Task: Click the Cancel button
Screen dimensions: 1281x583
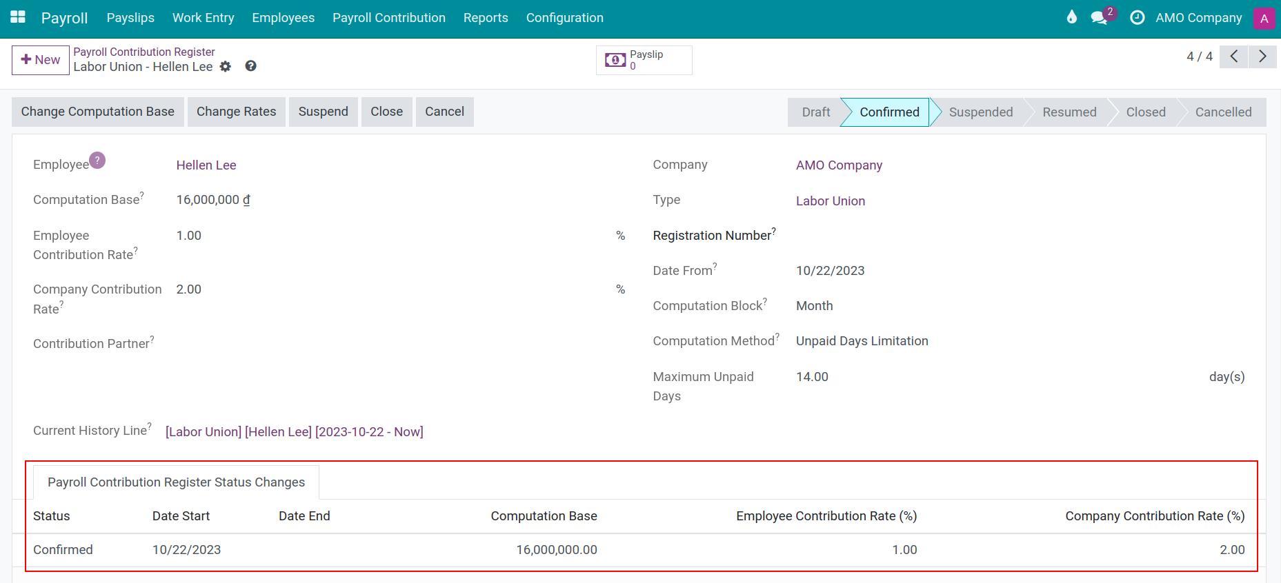Action: click(x=445, y=112)
